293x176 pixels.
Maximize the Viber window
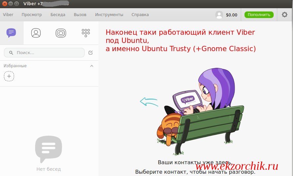(x=16, y=4)
